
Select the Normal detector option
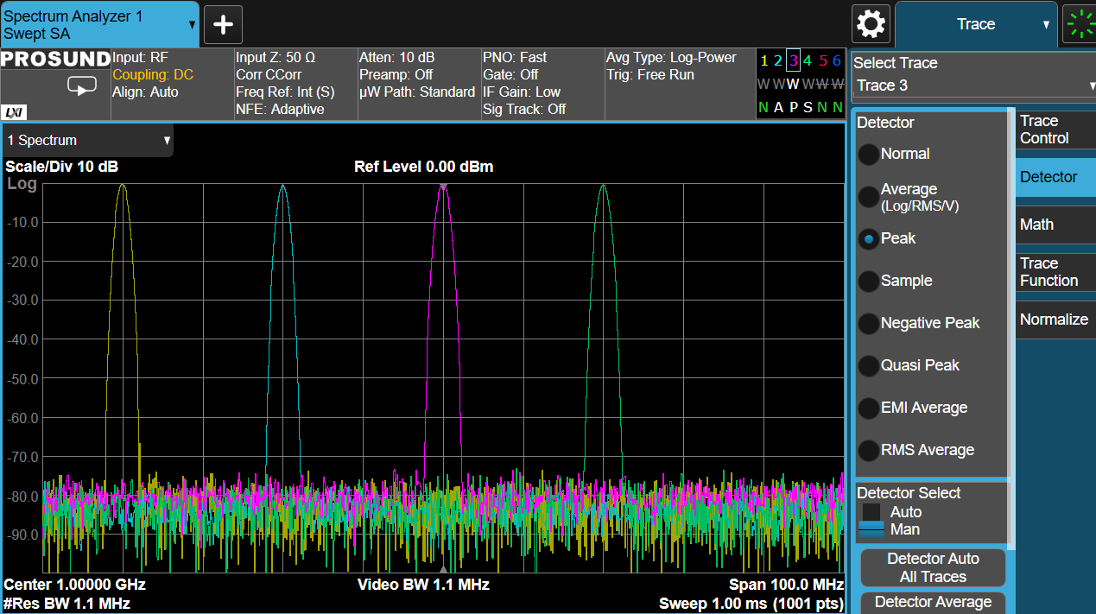(x=869, y=155)
